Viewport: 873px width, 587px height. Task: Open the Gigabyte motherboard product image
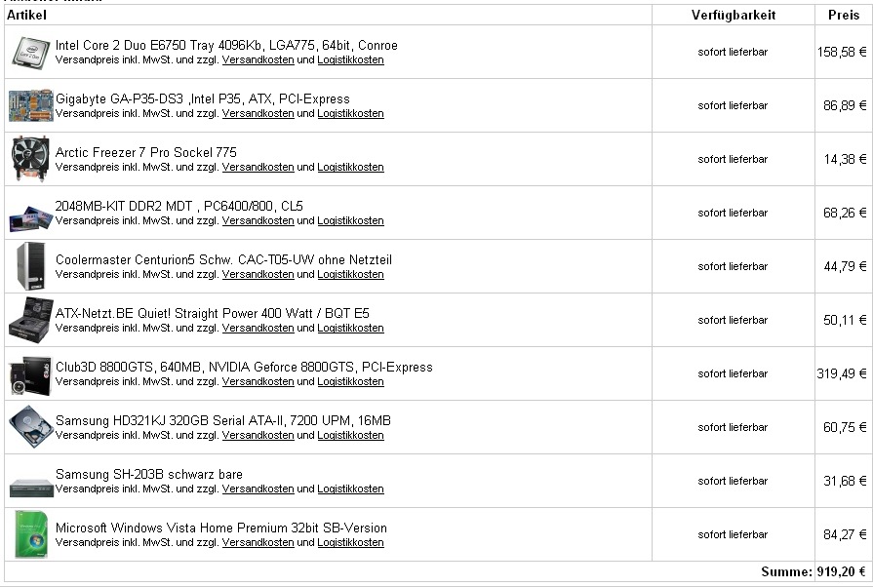31,105
